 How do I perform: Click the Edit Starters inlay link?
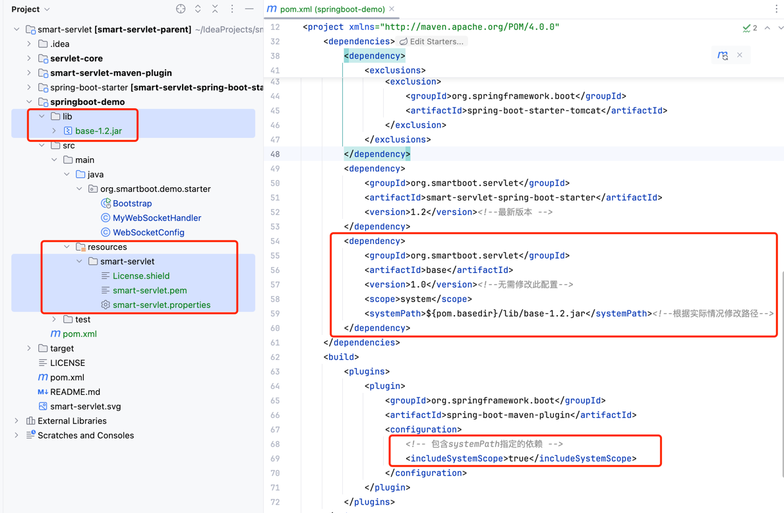point(431,42)
